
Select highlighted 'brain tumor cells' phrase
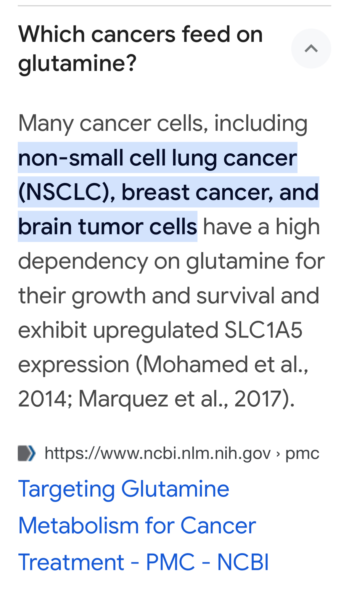pos(107,226)
